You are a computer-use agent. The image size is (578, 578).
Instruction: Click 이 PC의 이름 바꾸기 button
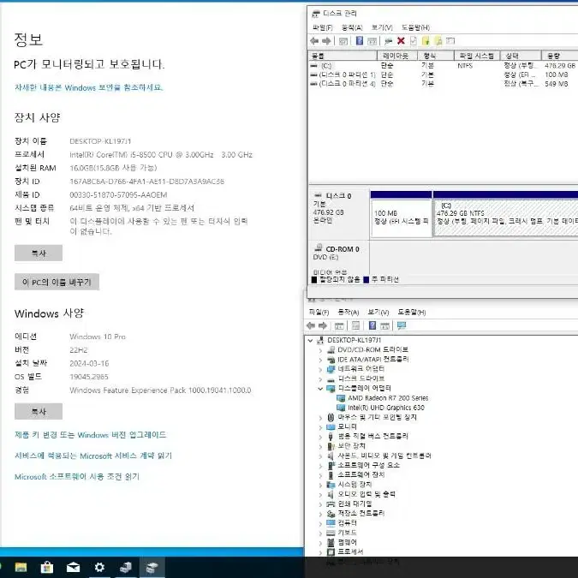point(57,282)
